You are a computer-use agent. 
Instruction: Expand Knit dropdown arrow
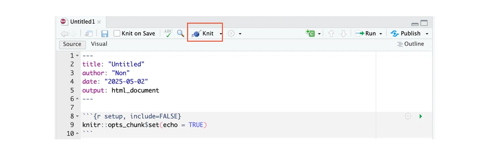pos(221,34)
